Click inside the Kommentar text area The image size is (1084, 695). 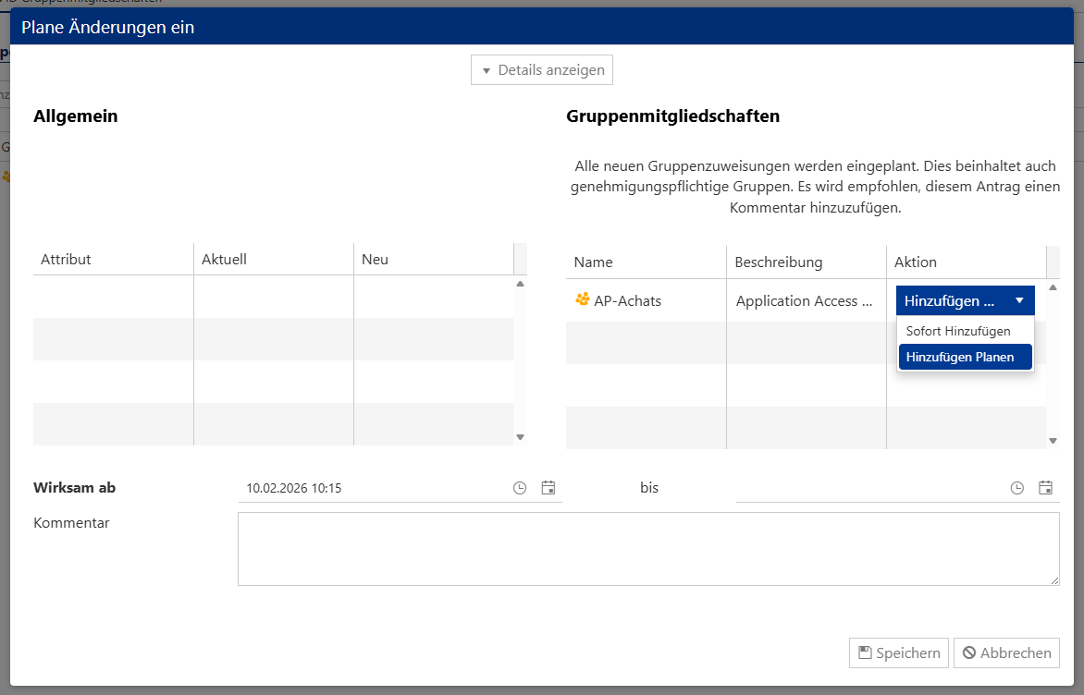[647, 548]
